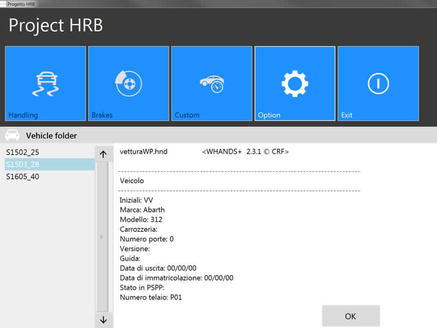The height and width of the screenshot is (328, 437).
Task: Confirm with the OK button
Action: point(351,316)
